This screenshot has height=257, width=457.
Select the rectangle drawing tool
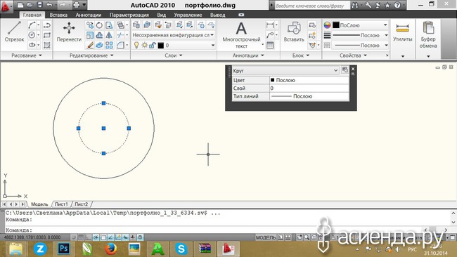click(x=46, y=35)
